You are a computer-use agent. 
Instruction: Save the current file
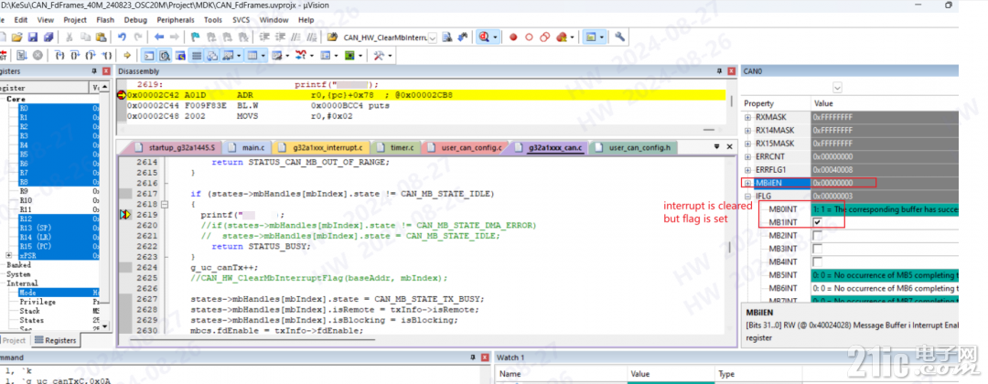(x=33, y=37)
